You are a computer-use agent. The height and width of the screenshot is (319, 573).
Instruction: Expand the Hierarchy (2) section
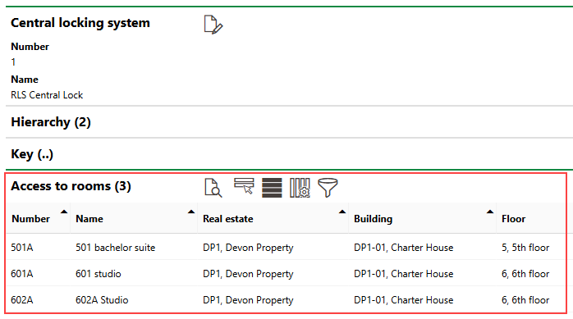coord(51,122)
